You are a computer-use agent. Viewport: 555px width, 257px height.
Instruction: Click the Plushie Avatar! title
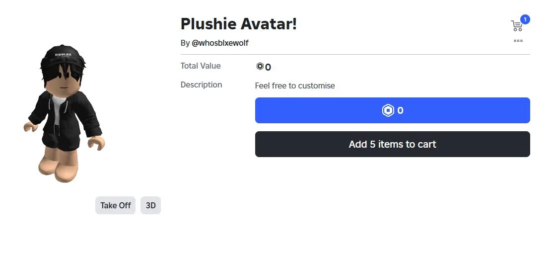coord(238,23)
